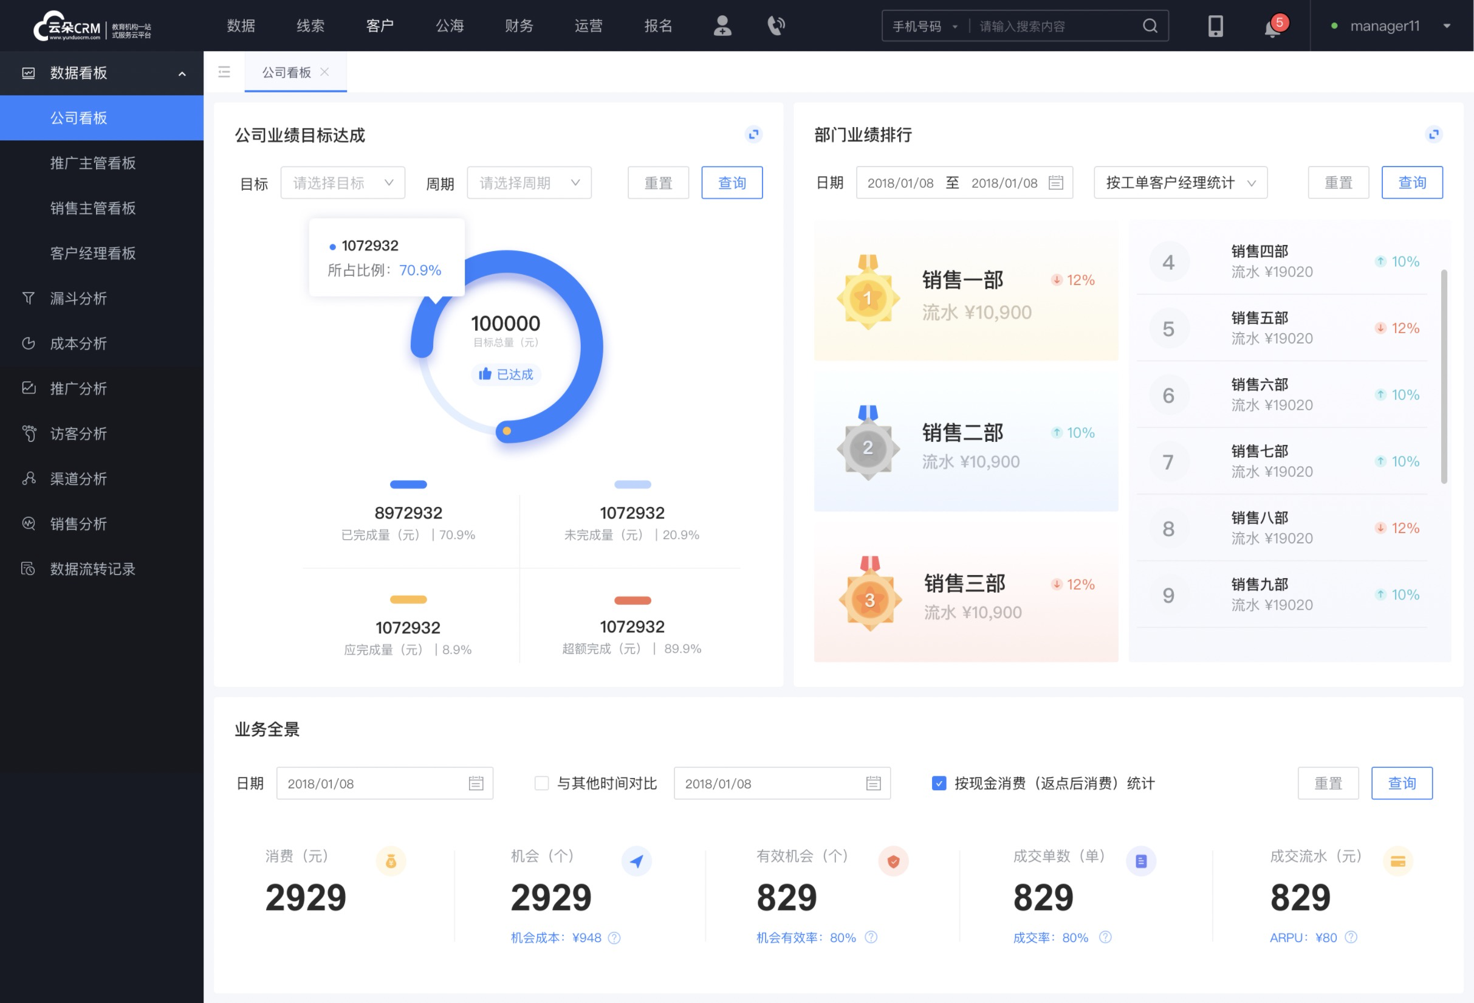1474x1003 pixels.
Task: Open 目标 target dropdown selector
Action: [341, 182]
